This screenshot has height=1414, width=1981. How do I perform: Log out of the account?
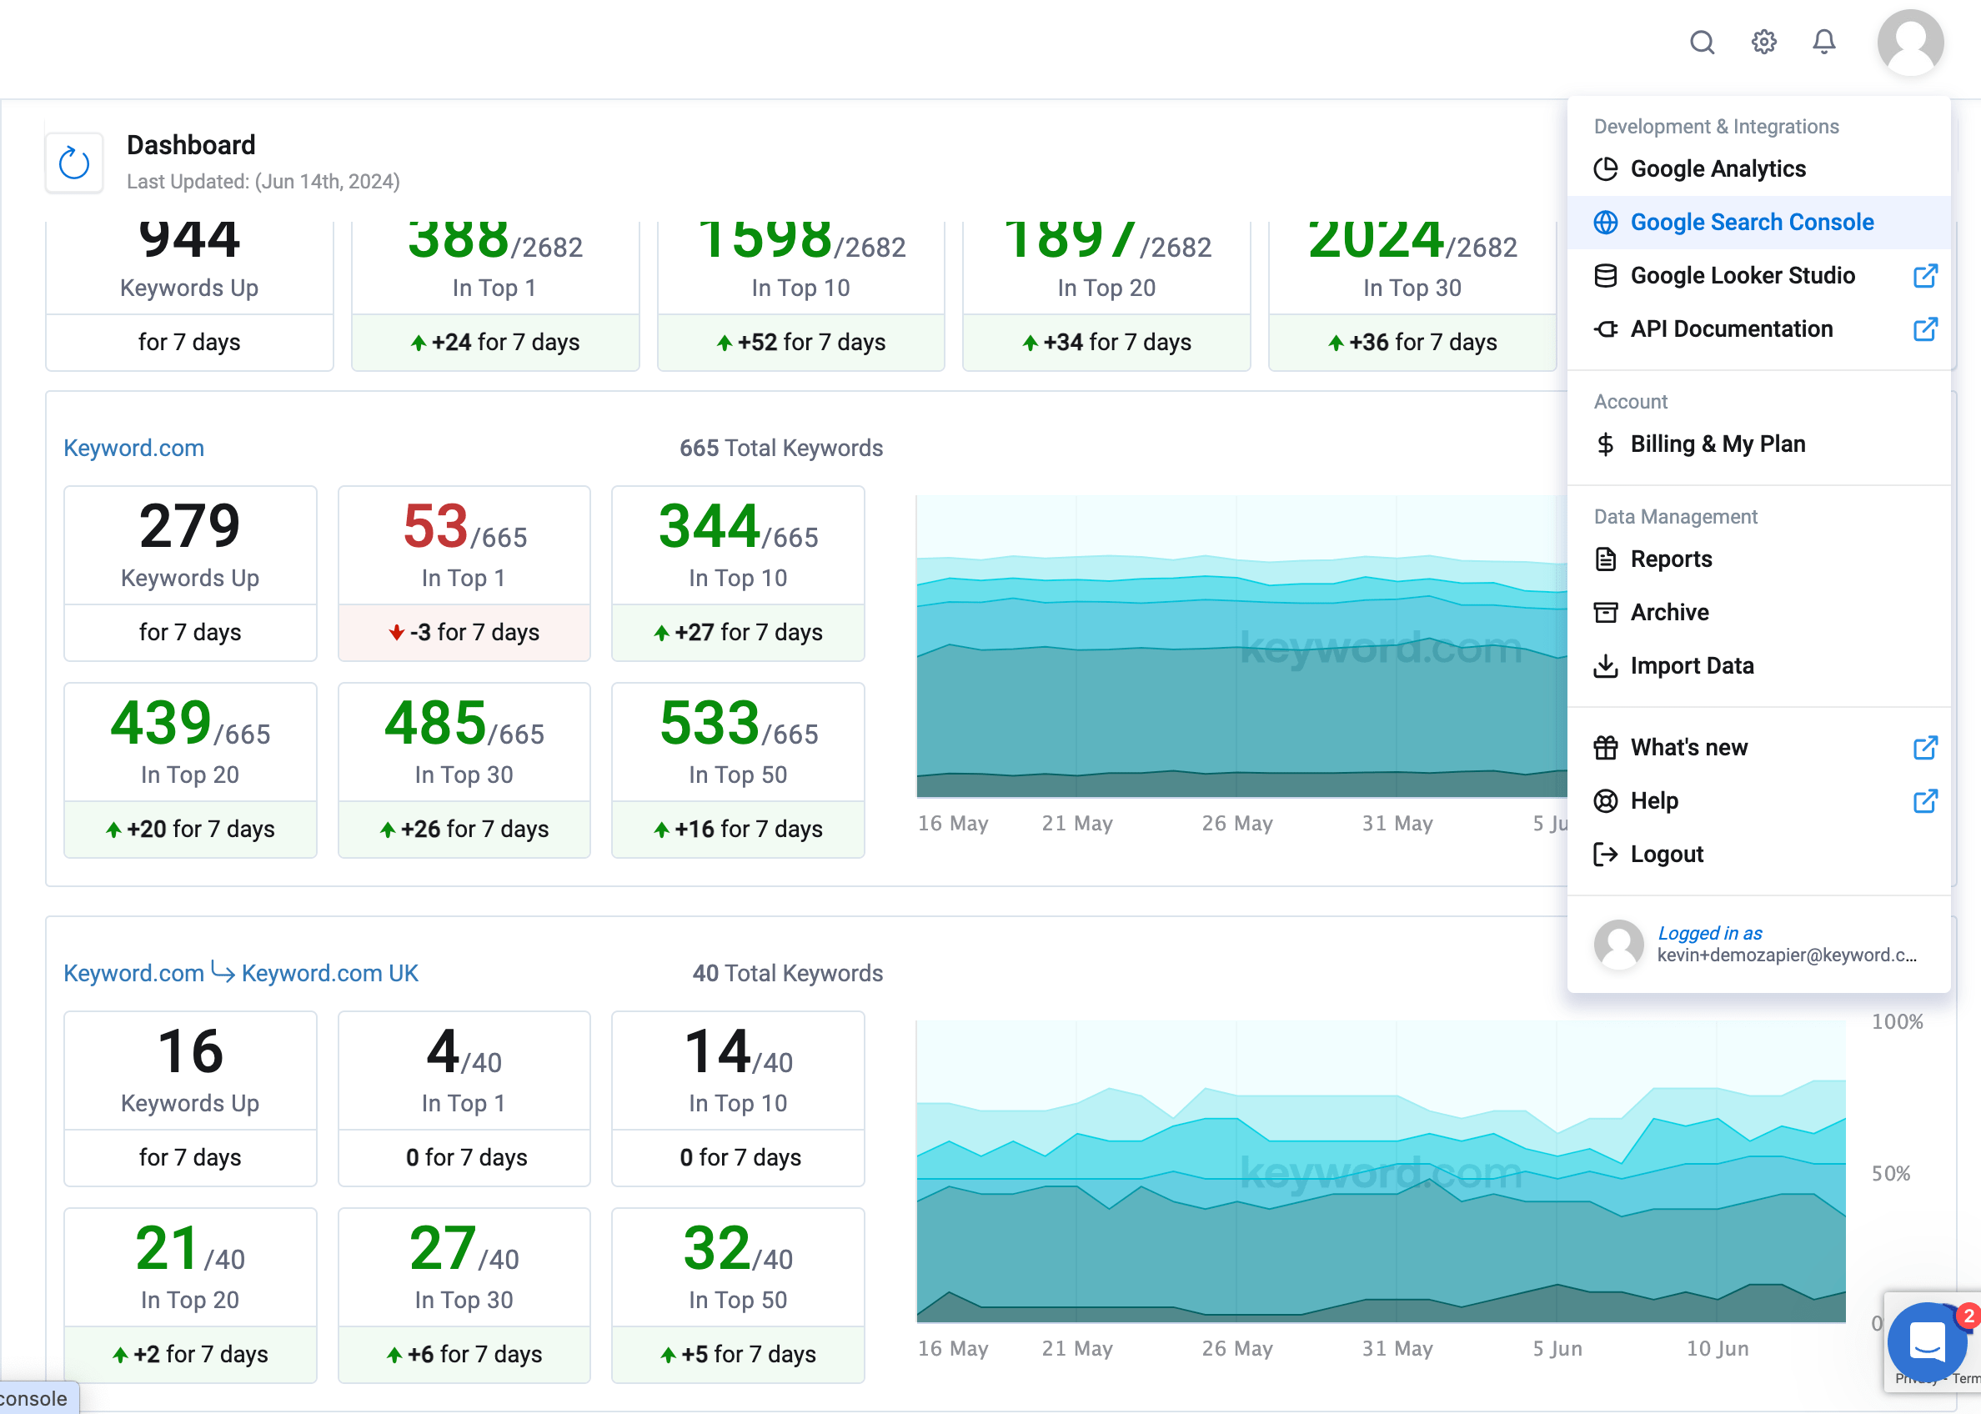click(1667, 854)
